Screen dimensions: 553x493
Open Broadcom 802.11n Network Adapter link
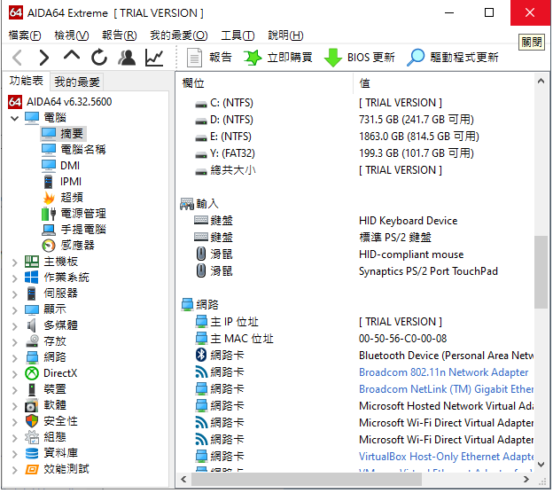point(443,372)
